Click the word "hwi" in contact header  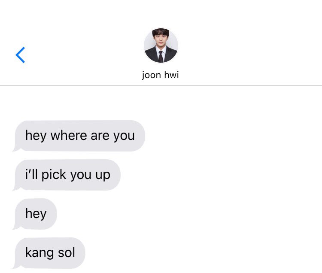(x=171, y=75)
